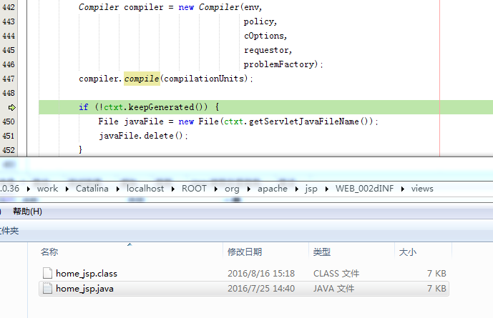Click the views folder in breadcrumb
493x318 pixels.
[422, 189]
